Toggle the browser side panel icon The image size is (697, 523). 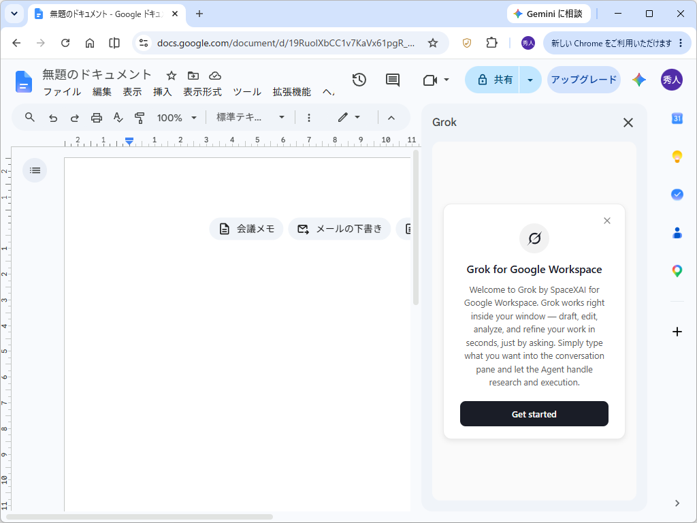click(x=114, y=43)
